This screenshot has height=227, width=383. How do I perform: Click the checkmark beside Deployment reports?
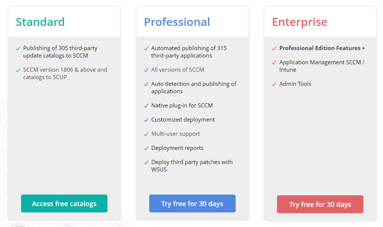click(x=146, y=148)
